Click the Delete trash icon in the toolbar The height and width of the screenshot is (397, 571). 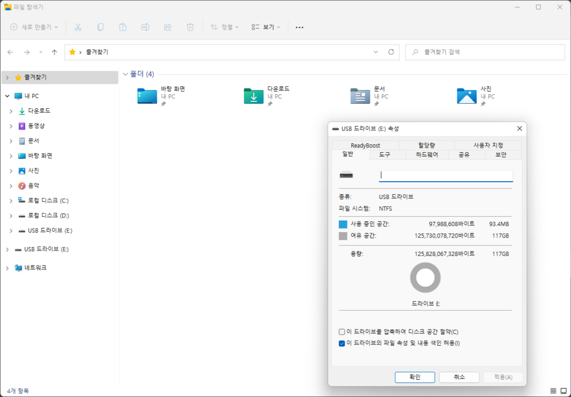(x=190, y=27)
